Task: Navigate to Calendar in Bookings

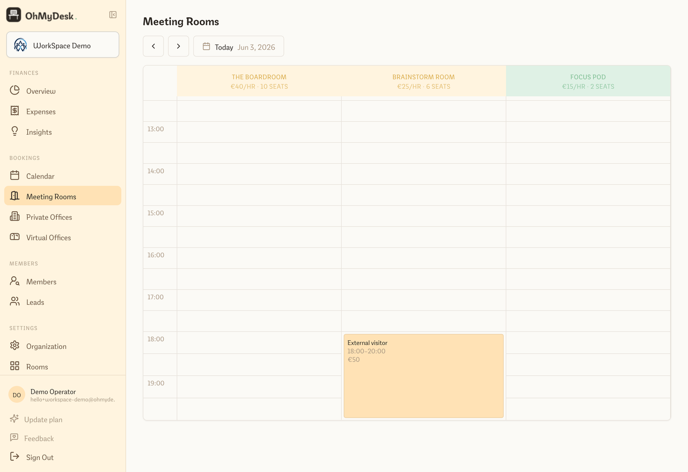Action: (x=63, y=176)
